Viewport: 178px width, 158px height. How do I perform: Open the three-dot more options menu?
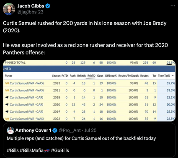[173, 6]
